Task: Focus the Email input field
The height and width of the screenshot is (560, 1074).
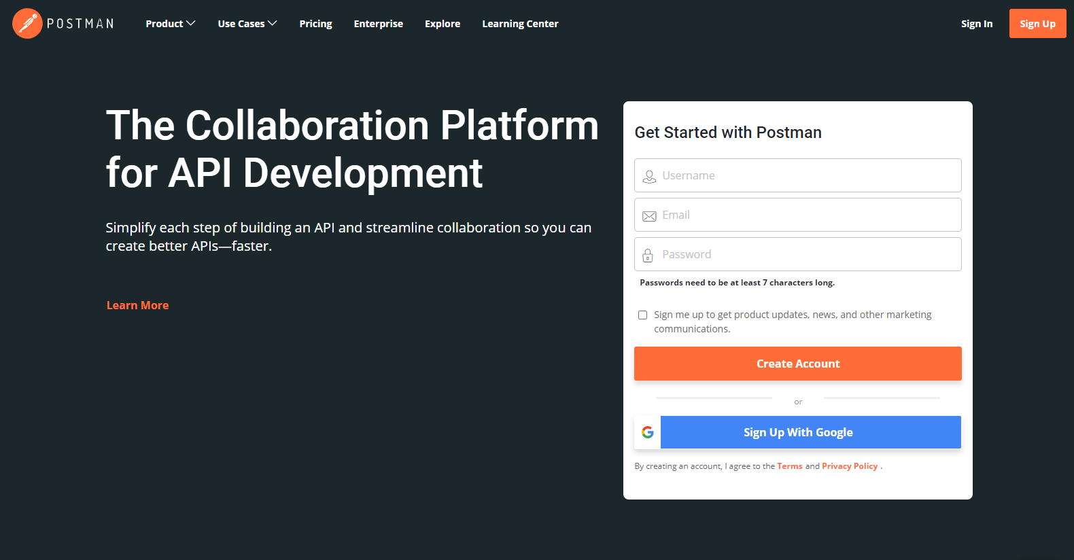Action: [x=798, y=215]
